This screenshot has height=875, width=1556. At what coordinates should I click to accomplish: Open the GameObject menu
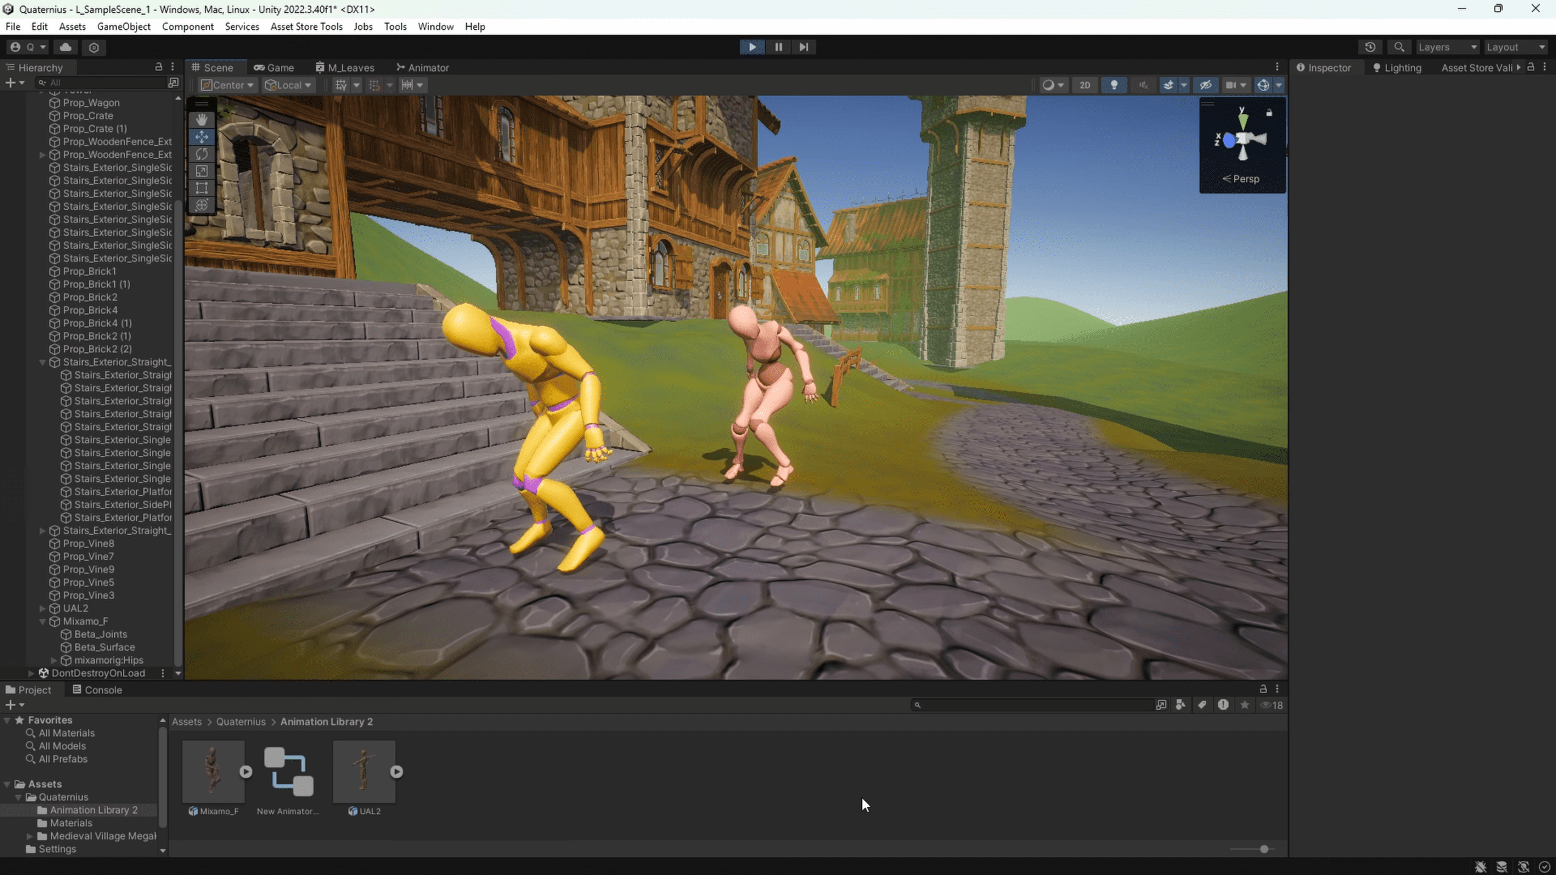[x=124, y=26]
